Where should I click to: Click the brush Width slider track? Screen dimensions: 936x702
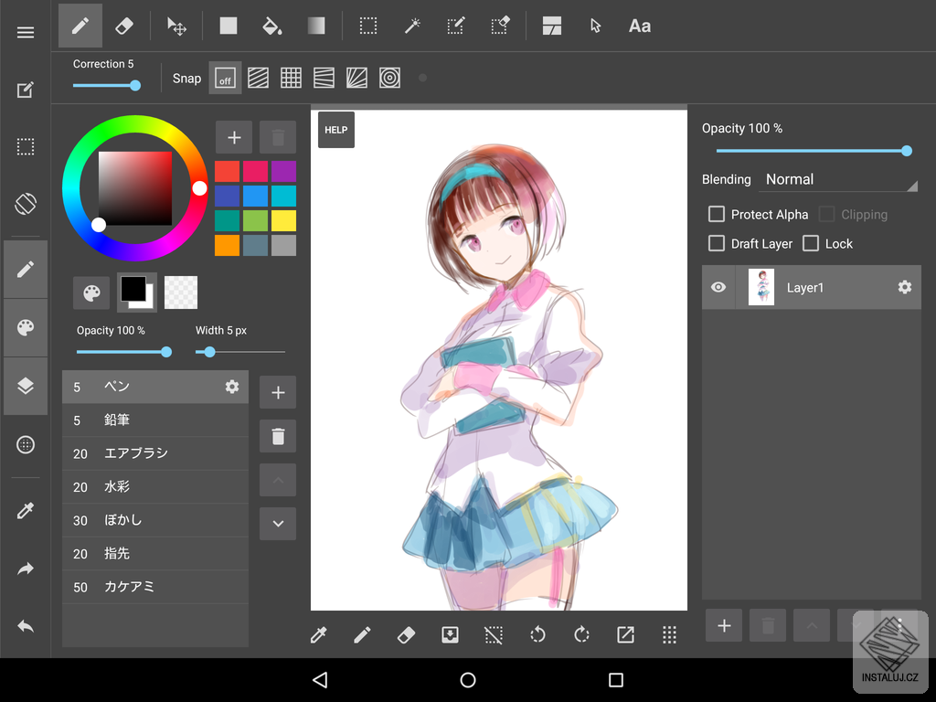[240, 352]
